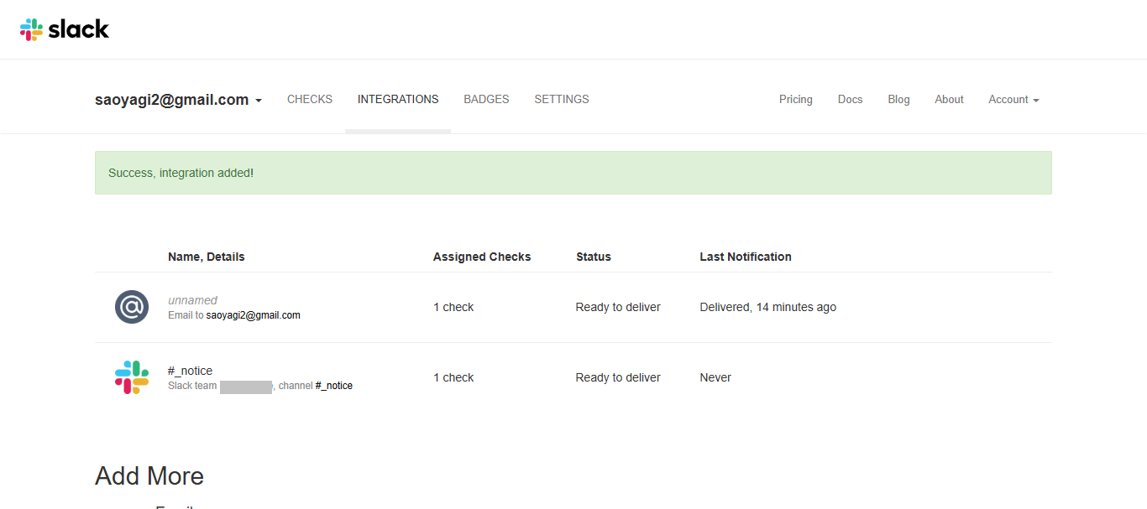Image resolution: width=1147 pixels, height=509 pixels.
Task: Select the INTEGRATIONS tab
Action: 398,99
